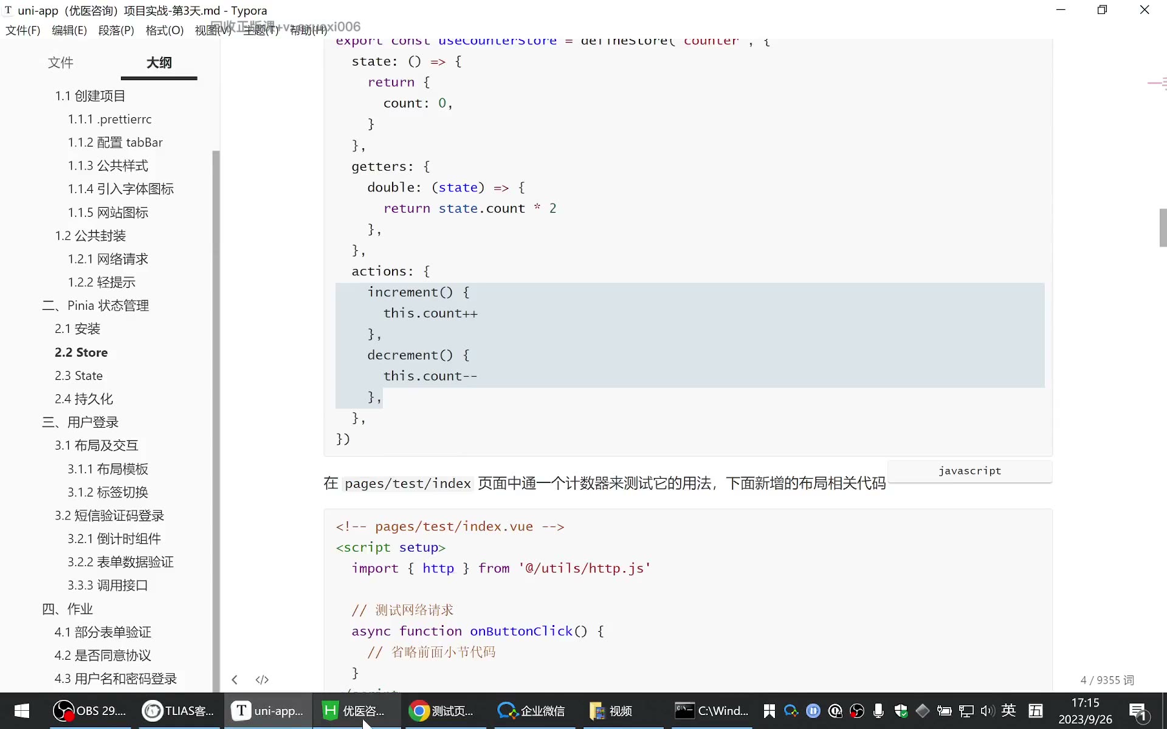Open notification center icon

(x=1138, y=711)
